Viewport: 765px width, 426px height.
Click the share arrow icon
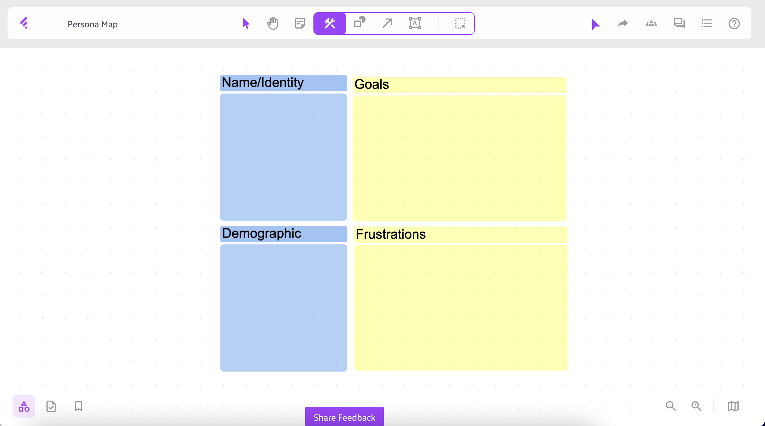(622, 24)
